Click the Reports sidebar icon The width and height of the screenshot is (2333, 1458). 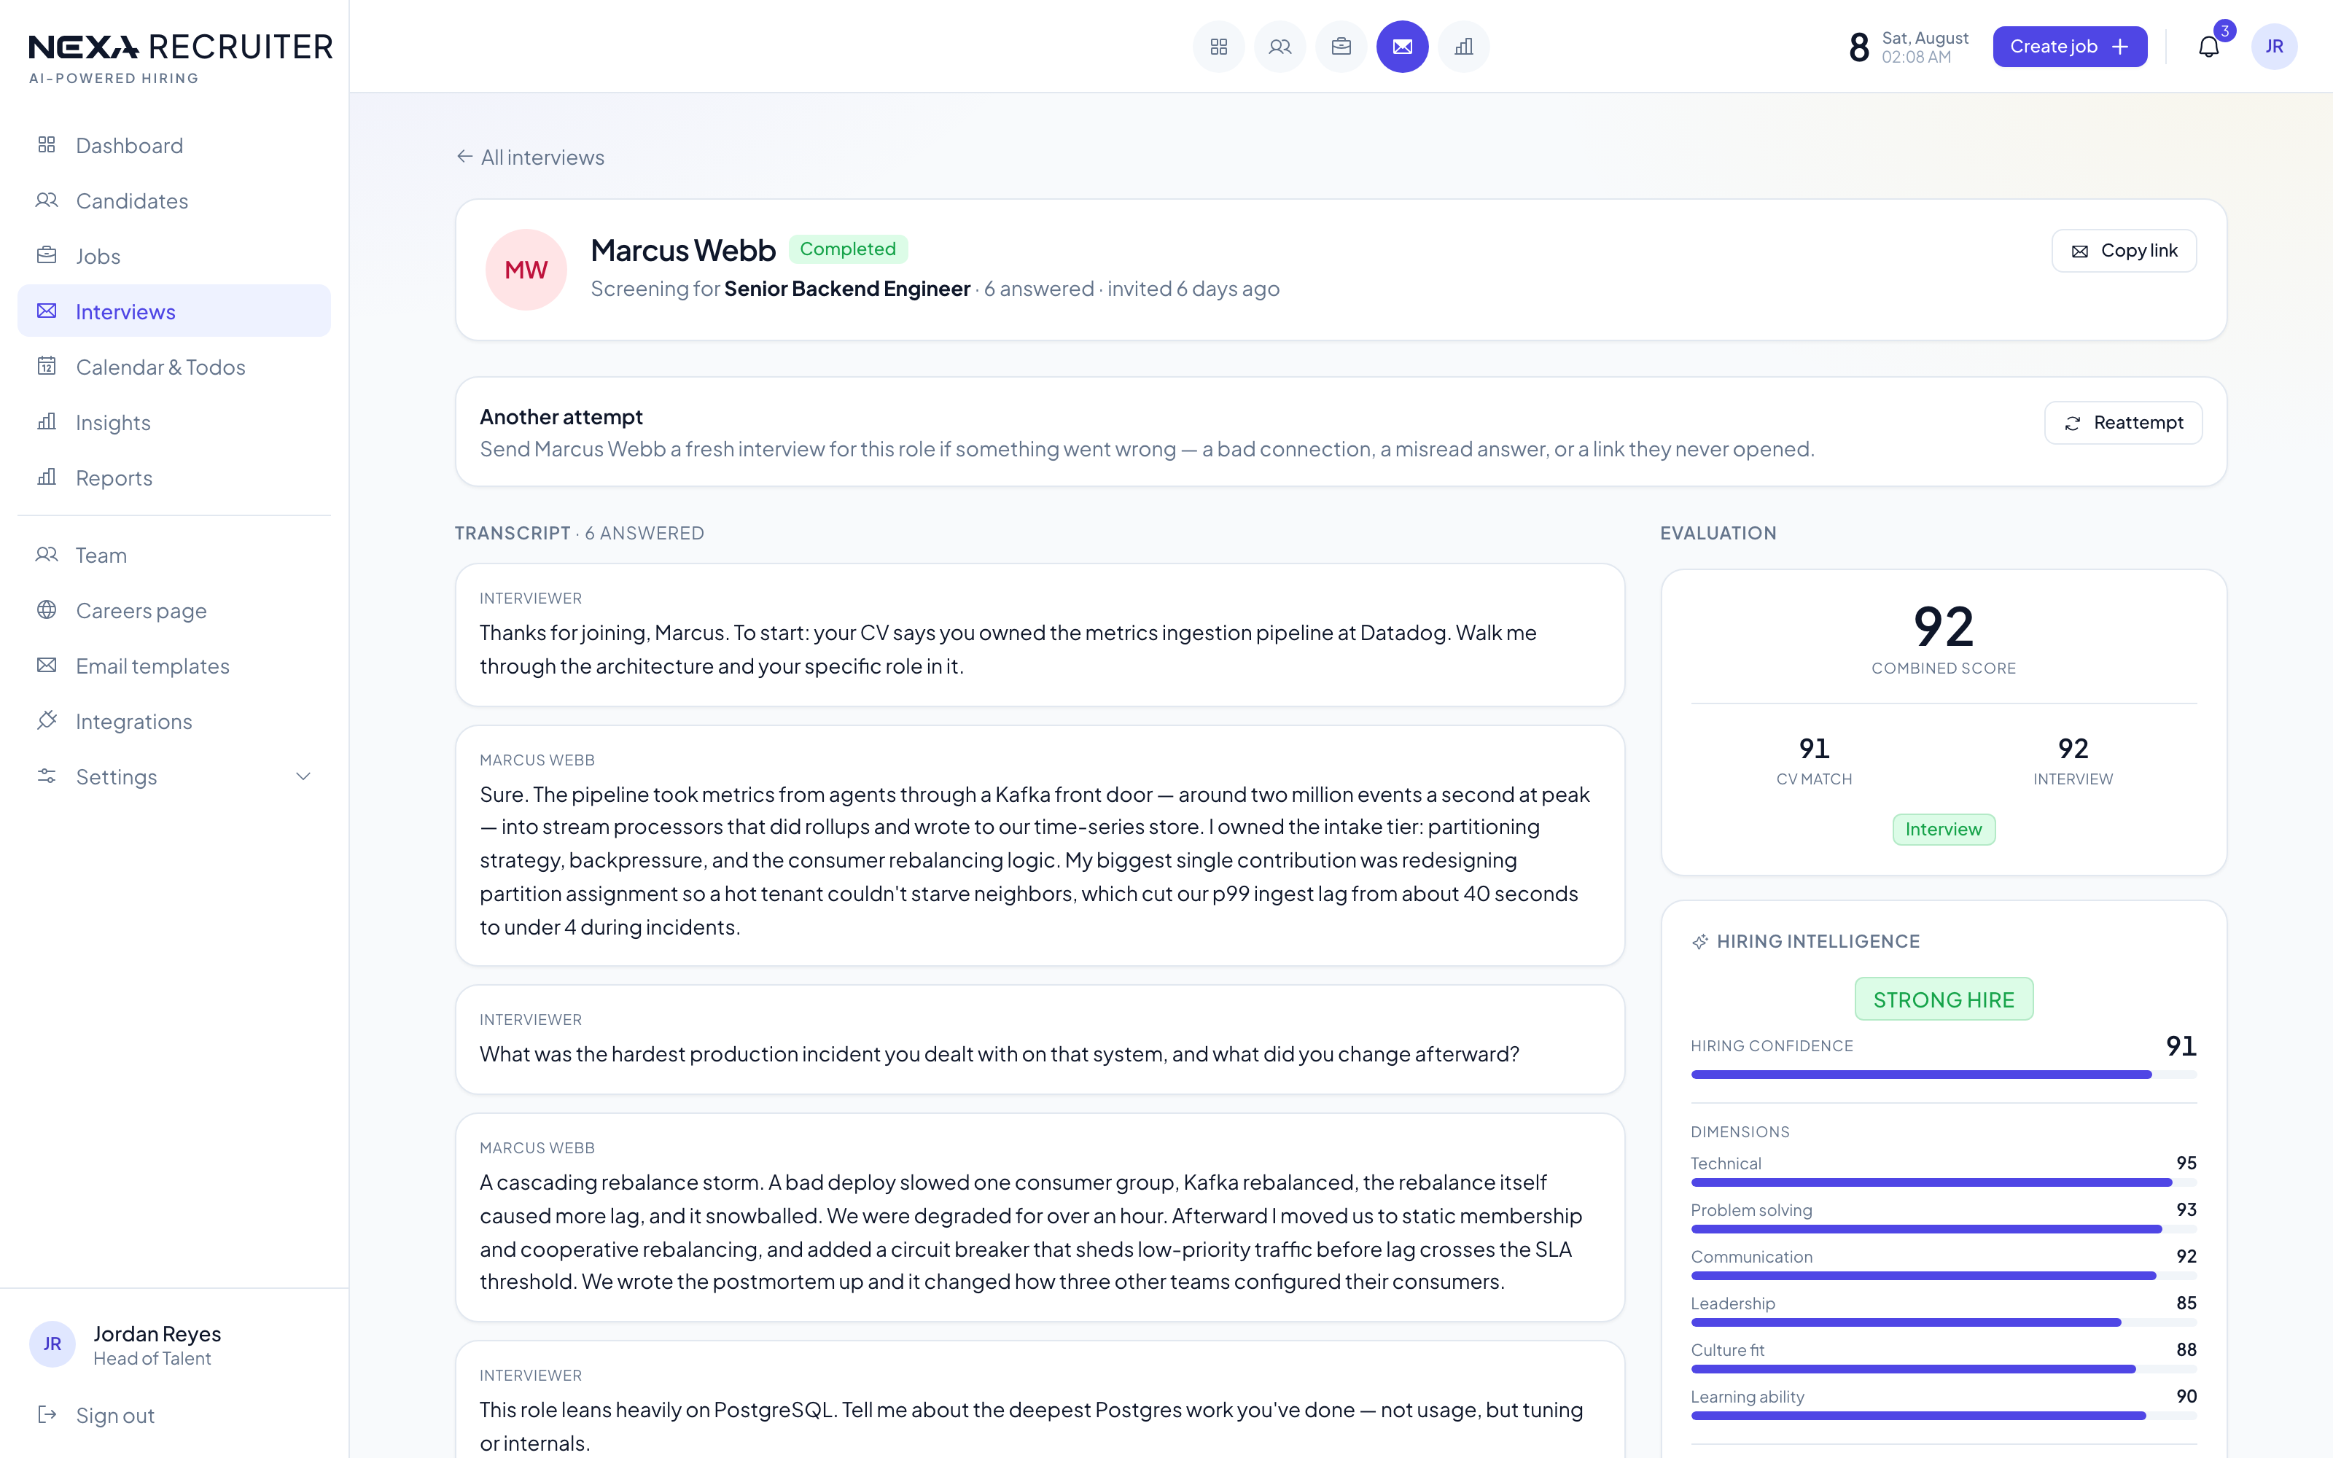[x=46, y=477]
